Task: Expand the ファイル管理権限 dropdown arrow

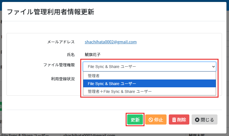Action: [x=213, y=67]
